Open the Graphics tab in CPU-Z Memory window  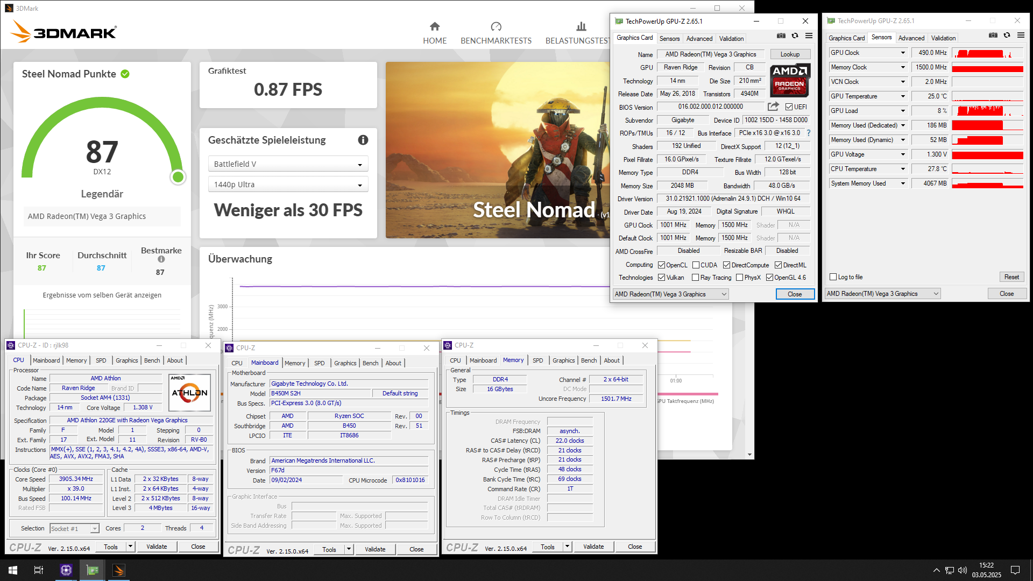[563, 360]
